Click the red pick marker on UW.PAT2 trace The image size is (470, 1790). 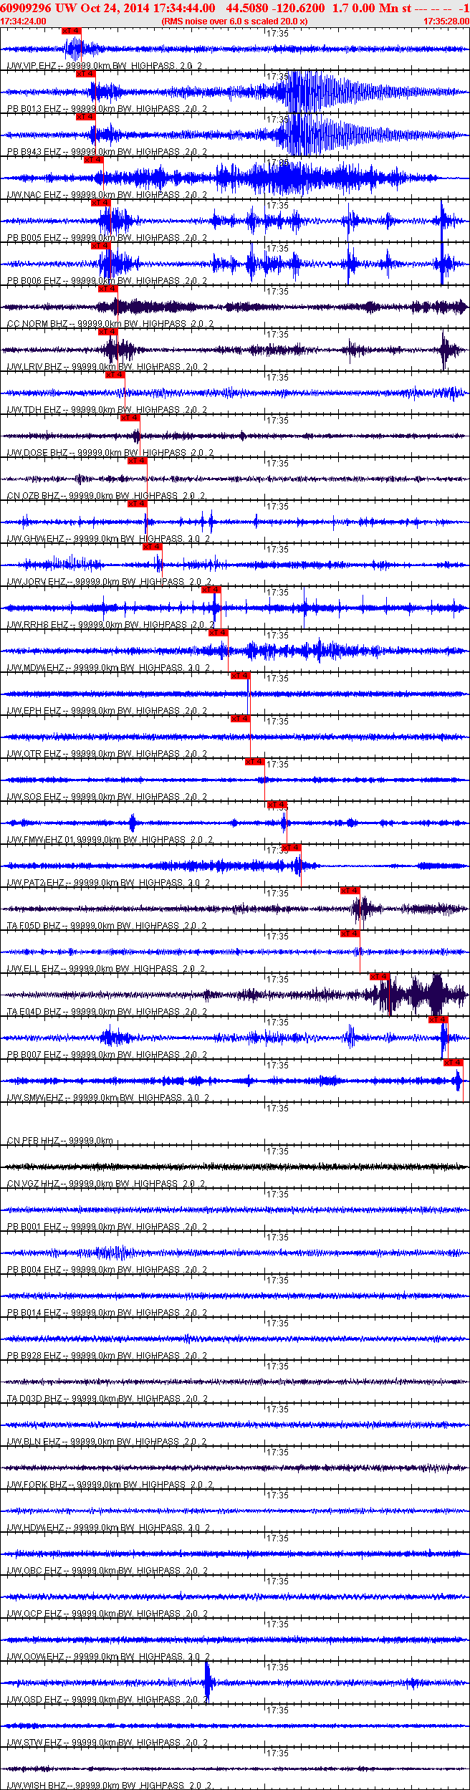pyautogui.click(x=292, y=848)
